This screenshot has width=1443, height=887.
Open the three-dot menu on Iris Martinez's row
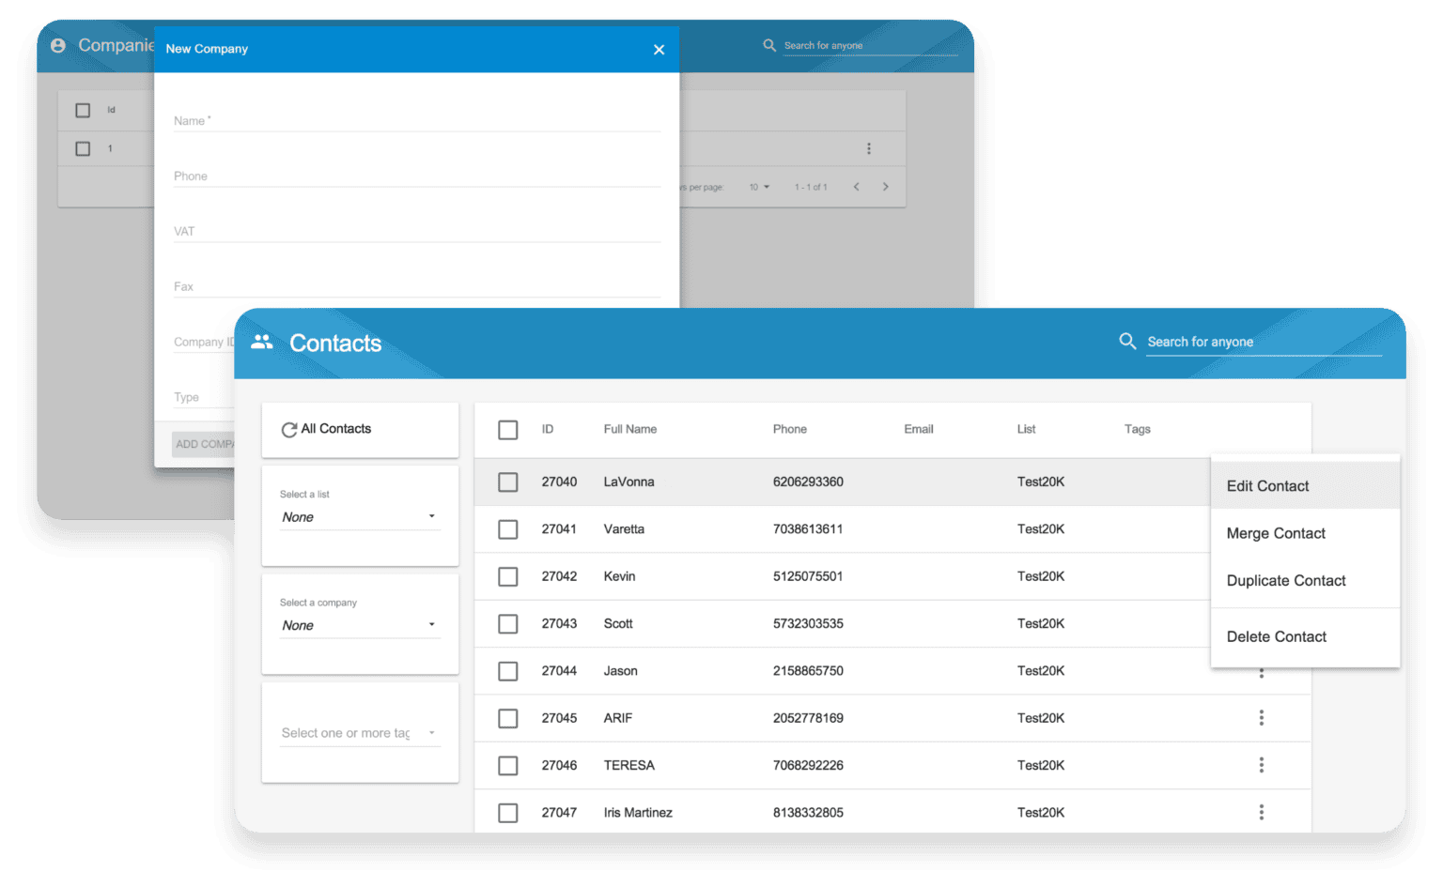coord(1262,812)
